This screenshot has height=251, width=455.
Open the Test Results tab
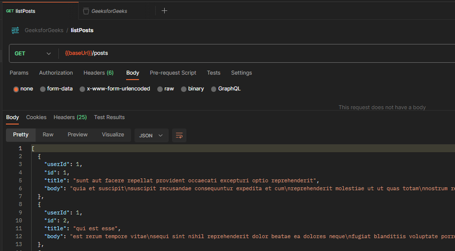[x=109, y=117]
